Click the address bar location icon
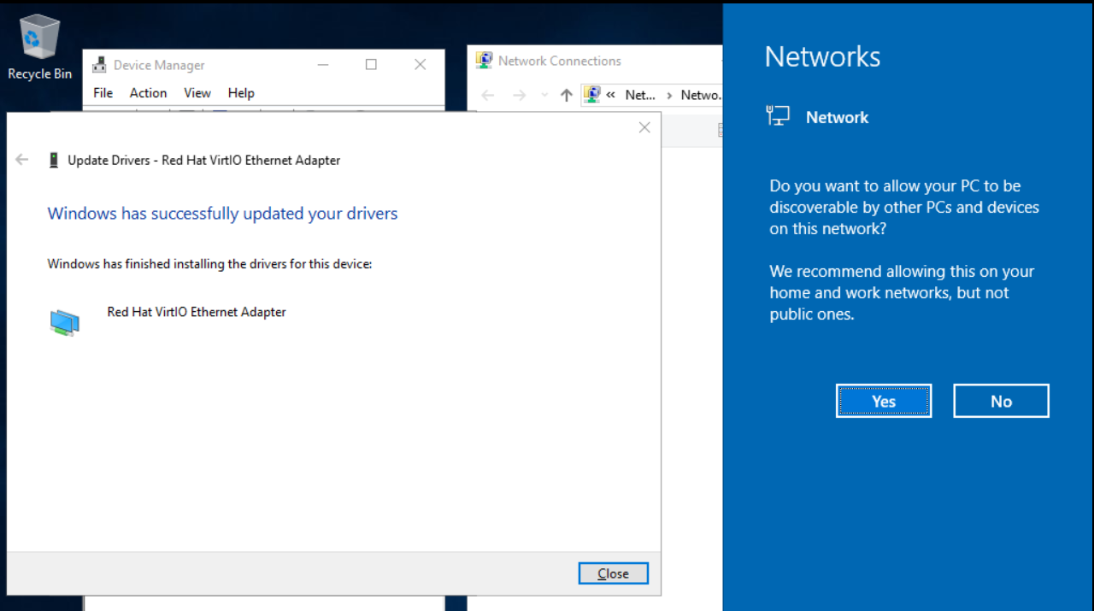This screenshot has height=611, width=1094. (x=591, y=94)
